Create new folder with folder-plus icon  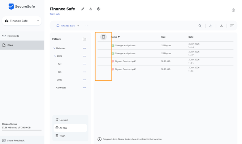click(85, 39)
